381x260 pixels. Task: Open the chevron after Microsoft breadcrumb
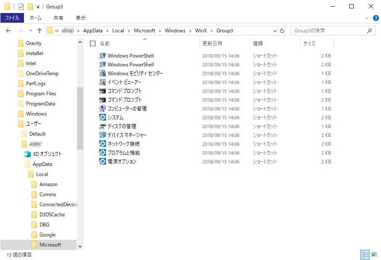coord(160,31)
